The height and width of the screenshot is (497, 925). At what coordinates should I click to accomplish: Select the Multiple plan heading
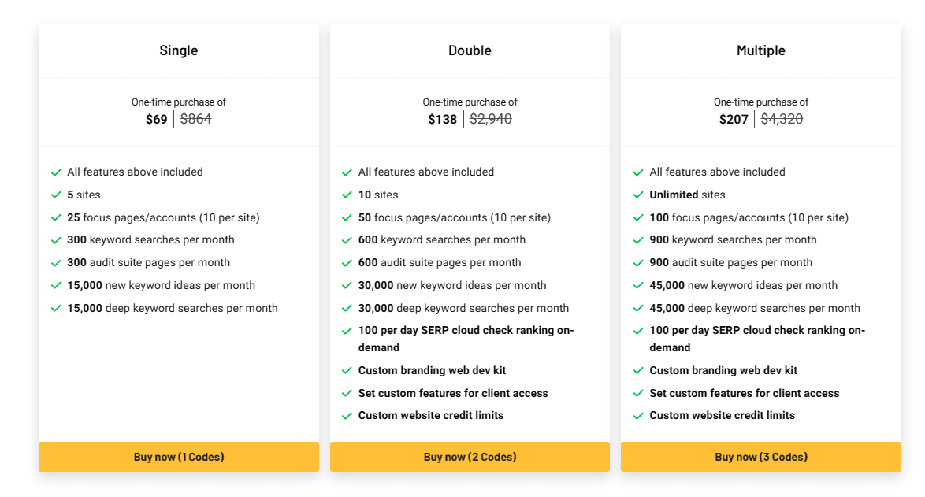761,50
